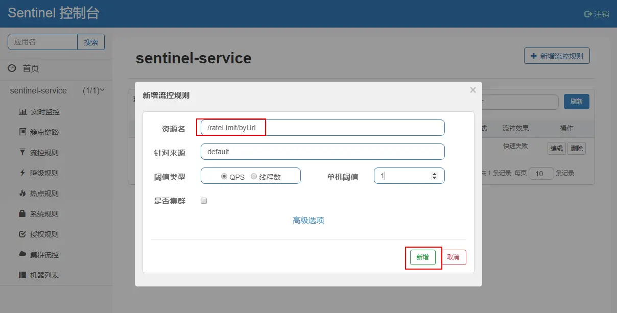This screenshot has height=313, width=617.
Task: Go to 首页 in the sidebar
Action: (31, 68)
